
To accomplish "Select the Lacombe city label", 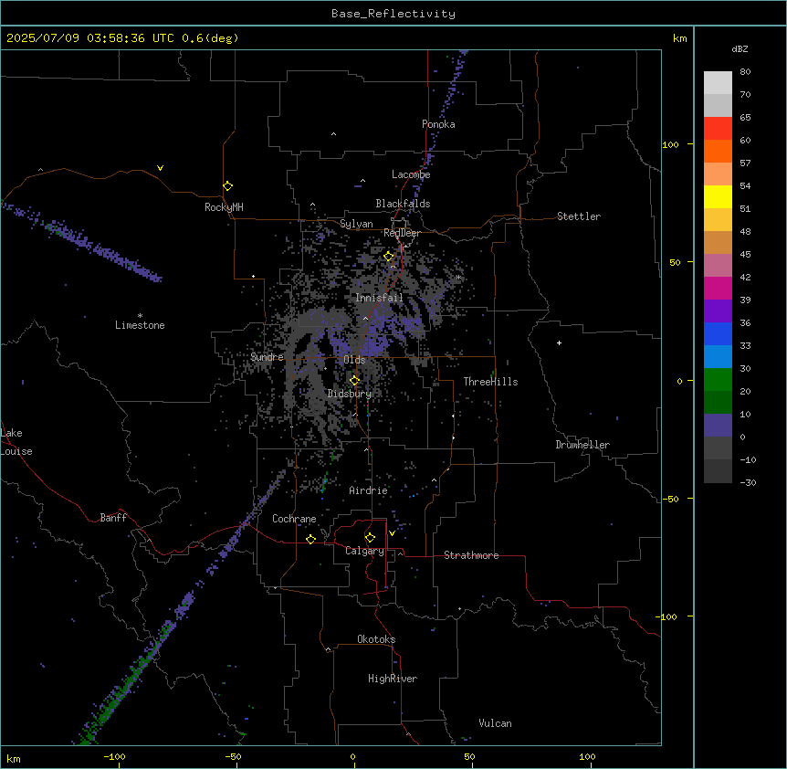I will coord(411,174).
